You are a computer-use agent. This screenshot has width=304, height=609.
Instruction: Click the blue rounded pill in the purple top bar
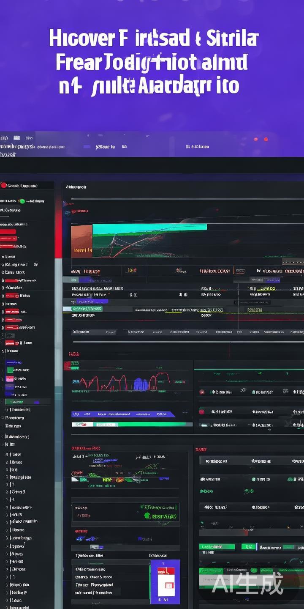87,147
